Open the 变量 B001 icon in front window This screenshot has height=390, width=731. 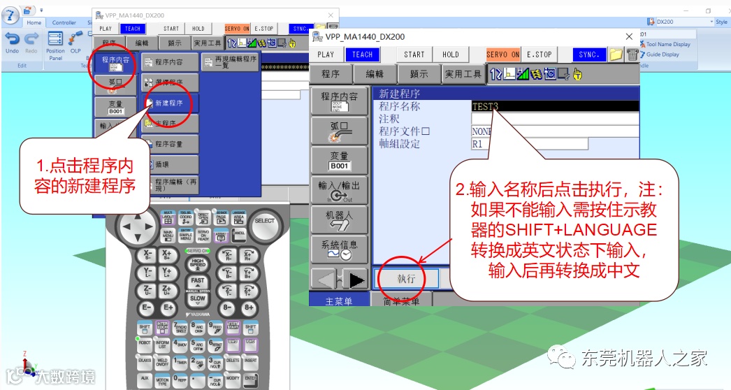click(339, 161)
